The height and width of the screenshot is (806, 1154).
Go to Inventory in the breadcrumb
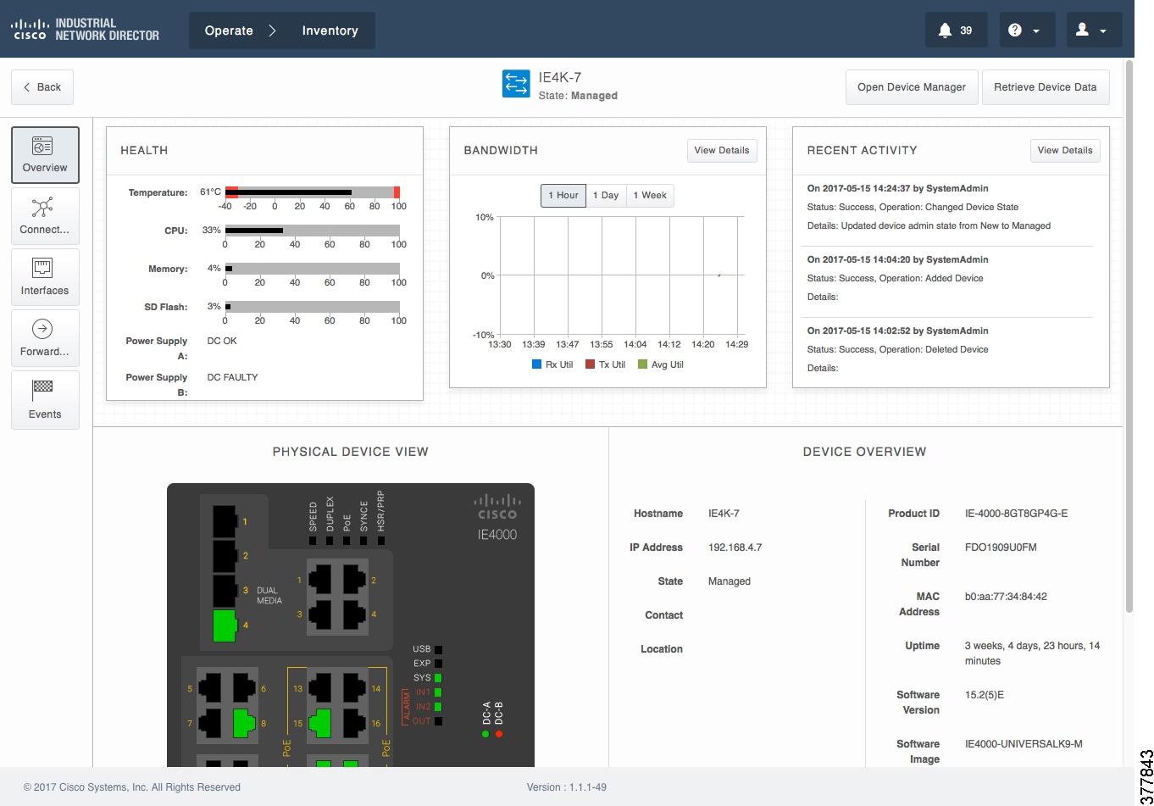click(330, 31)
